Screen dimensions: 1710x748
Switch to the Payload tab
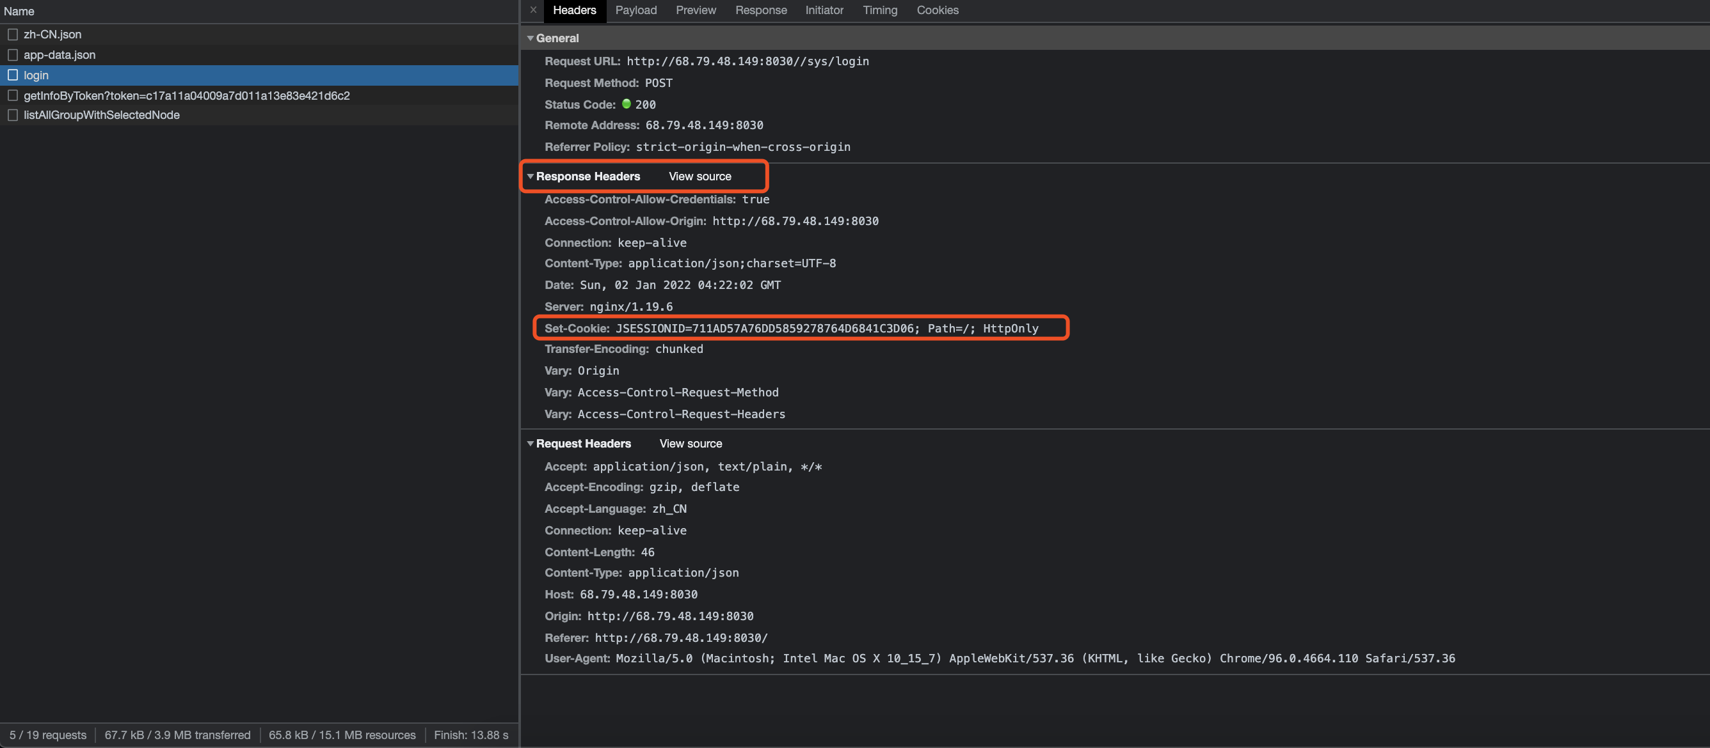(635, 10)
